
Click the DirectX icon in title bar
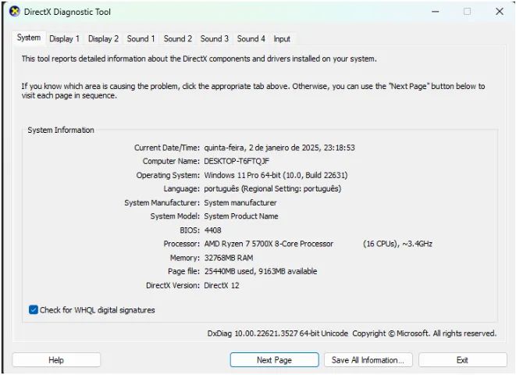tap(13, 12)
